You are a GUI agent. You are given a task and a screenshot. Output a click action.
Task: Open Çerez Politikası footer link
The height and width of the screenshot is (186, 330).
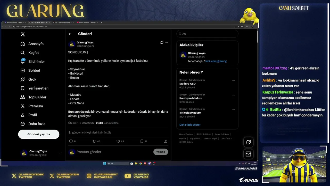222,134
